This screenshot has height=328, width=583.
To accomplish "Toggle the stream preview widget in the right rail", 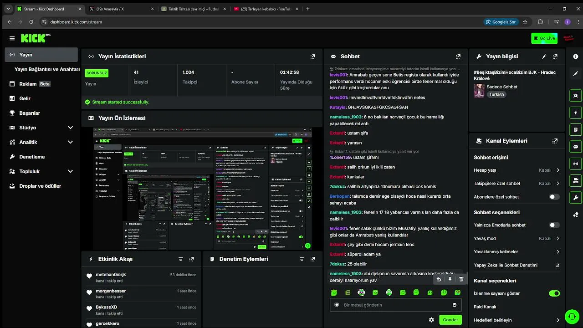I will [576, 96].
